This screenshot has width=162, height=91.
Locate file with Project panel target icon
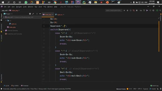[30, 14]
